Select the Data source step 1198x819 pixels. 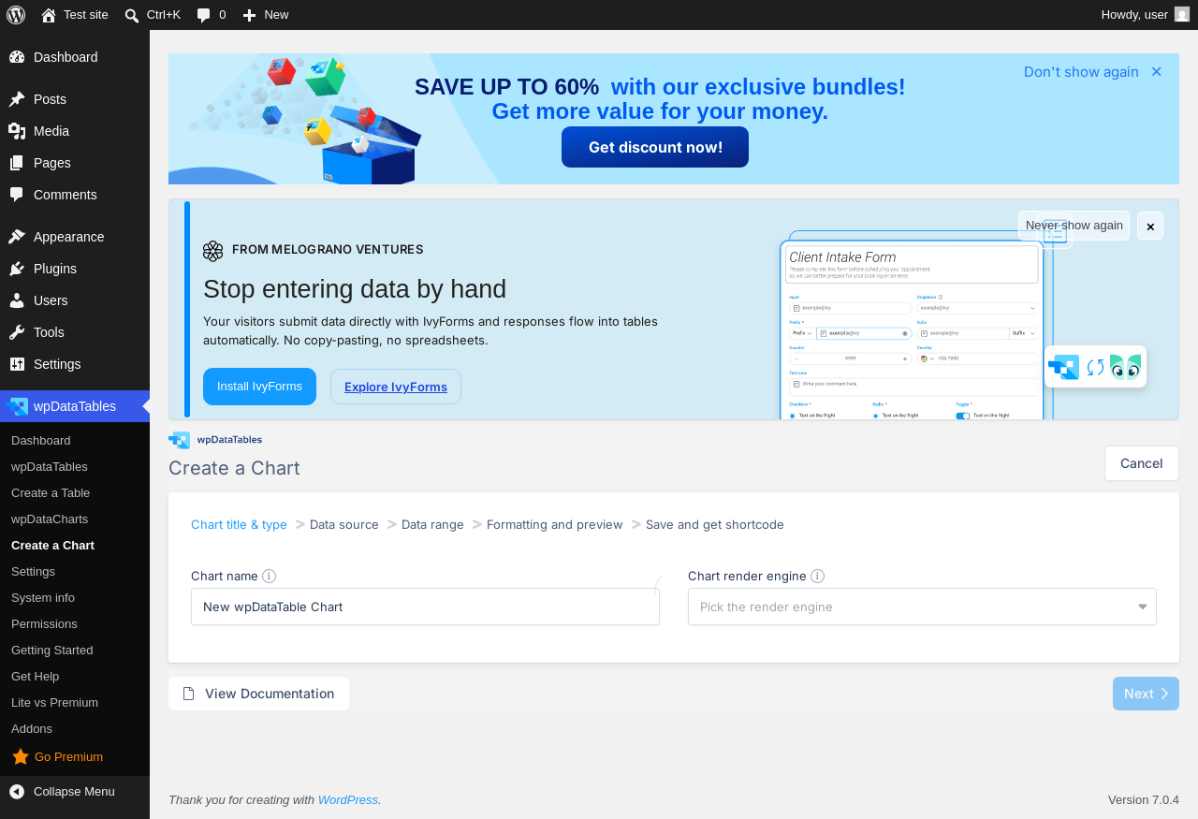pos(344,524)
